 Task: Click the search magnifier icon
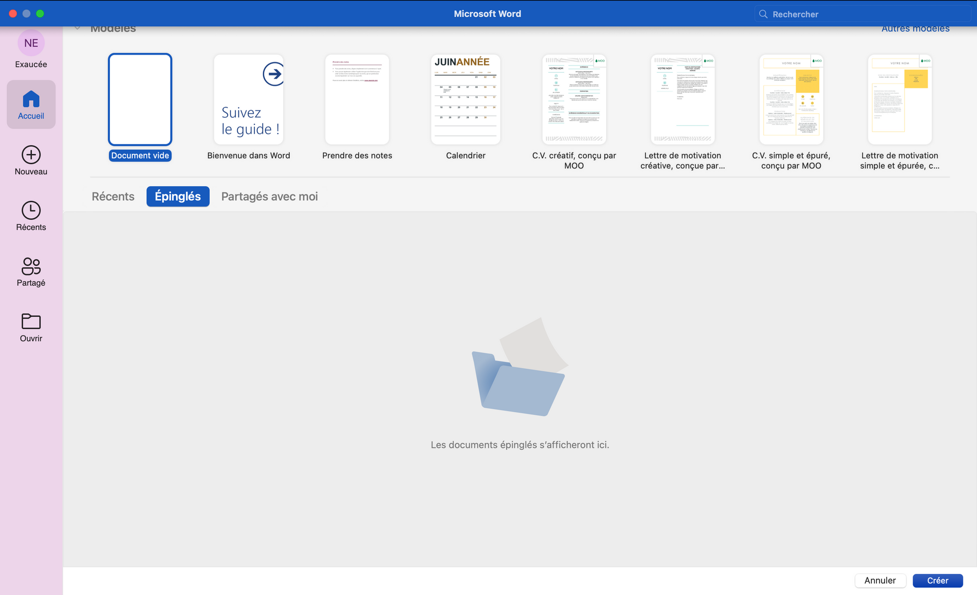pos(763,14)
